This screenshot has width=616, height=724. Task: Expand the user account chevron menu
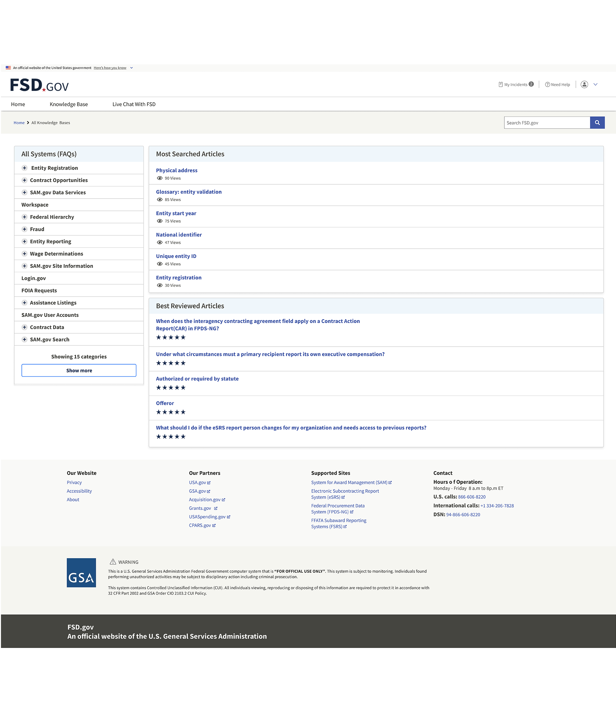pos(595,84)
